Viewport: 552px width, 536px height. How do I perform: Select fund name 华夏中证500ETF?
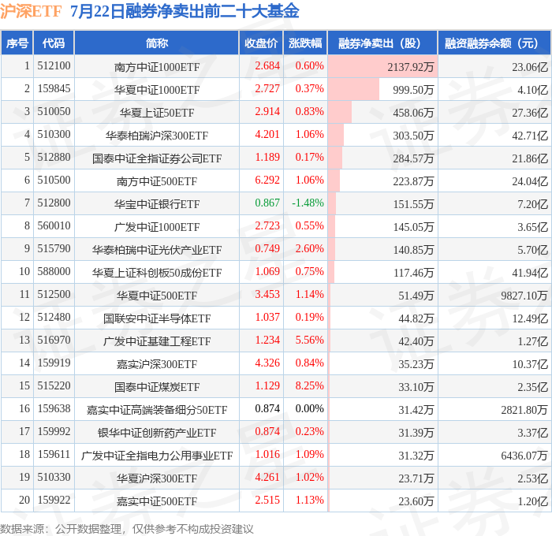tap(157, 296)
